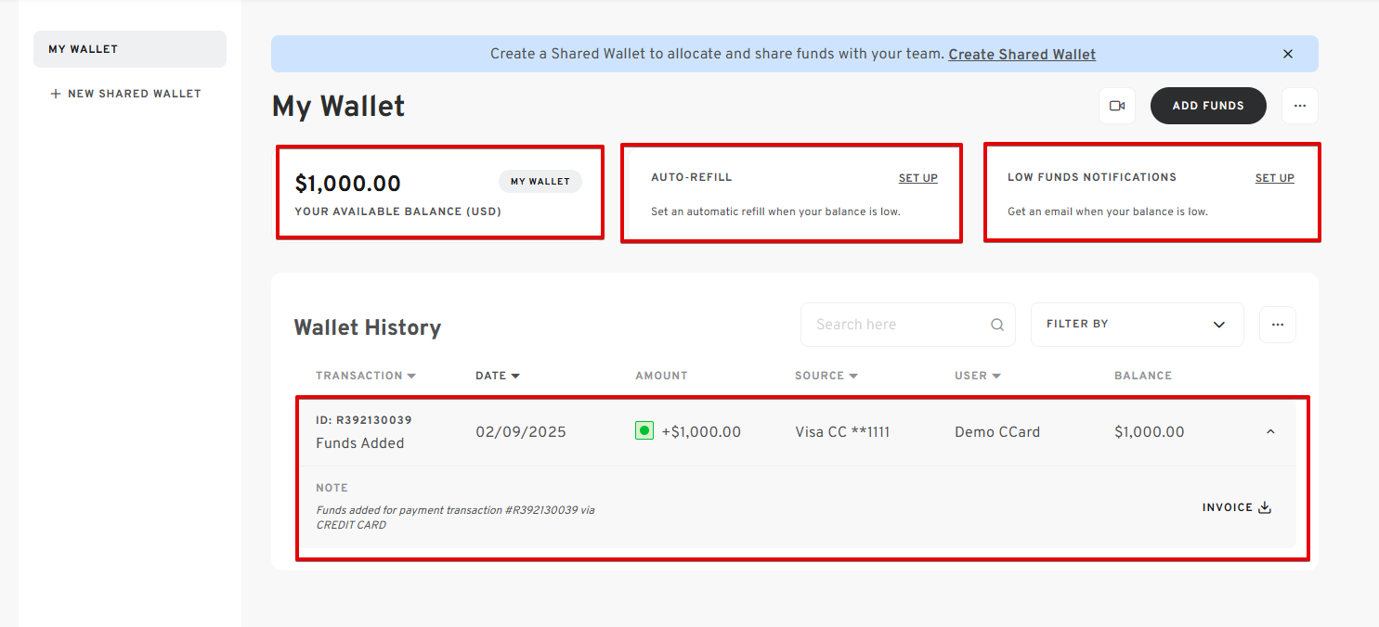
Task: Follow the Create Shared Wallet link
Action: coord(1022,55)
